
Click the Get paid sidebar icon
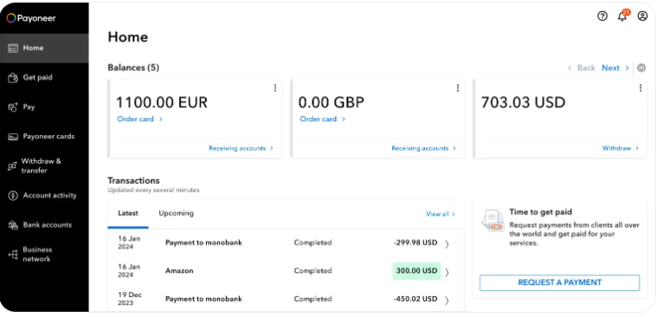(13, 77)
